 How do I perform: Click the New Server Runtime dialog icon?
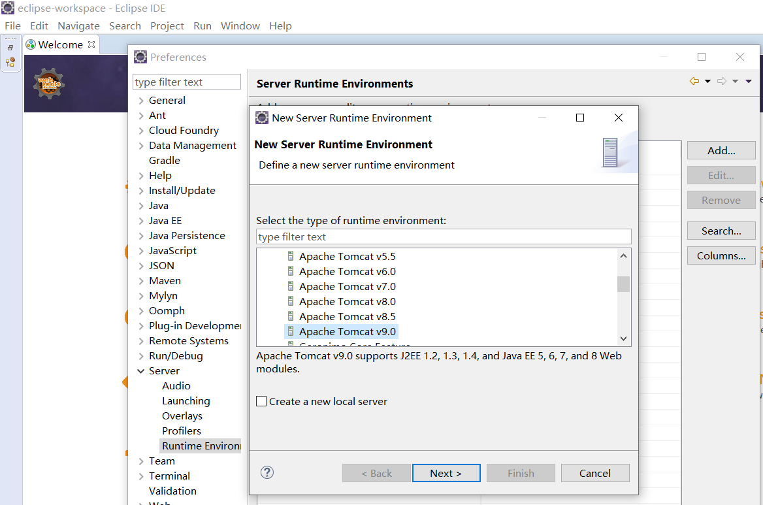(x=262, y=118)
